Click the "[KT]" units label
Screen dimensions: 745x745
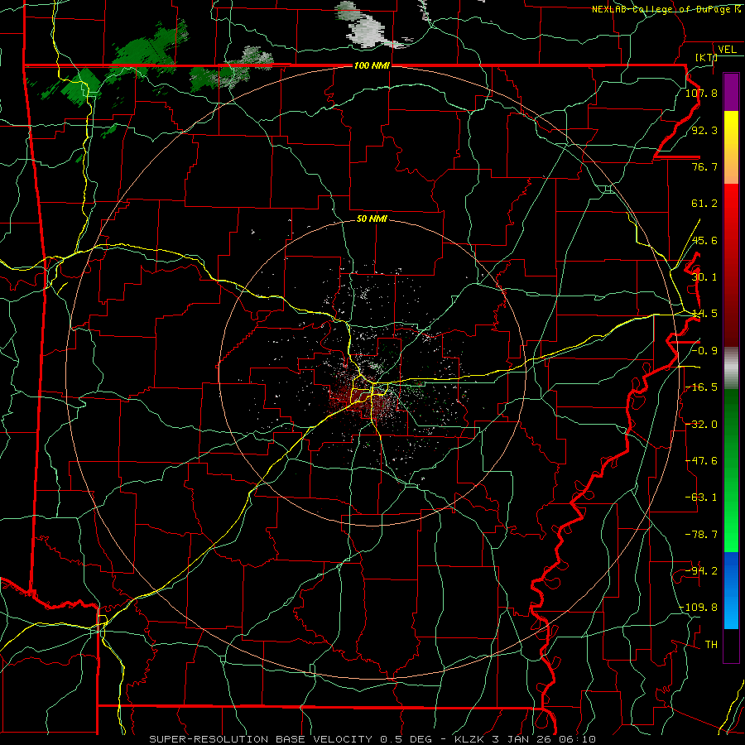point(706,58)
